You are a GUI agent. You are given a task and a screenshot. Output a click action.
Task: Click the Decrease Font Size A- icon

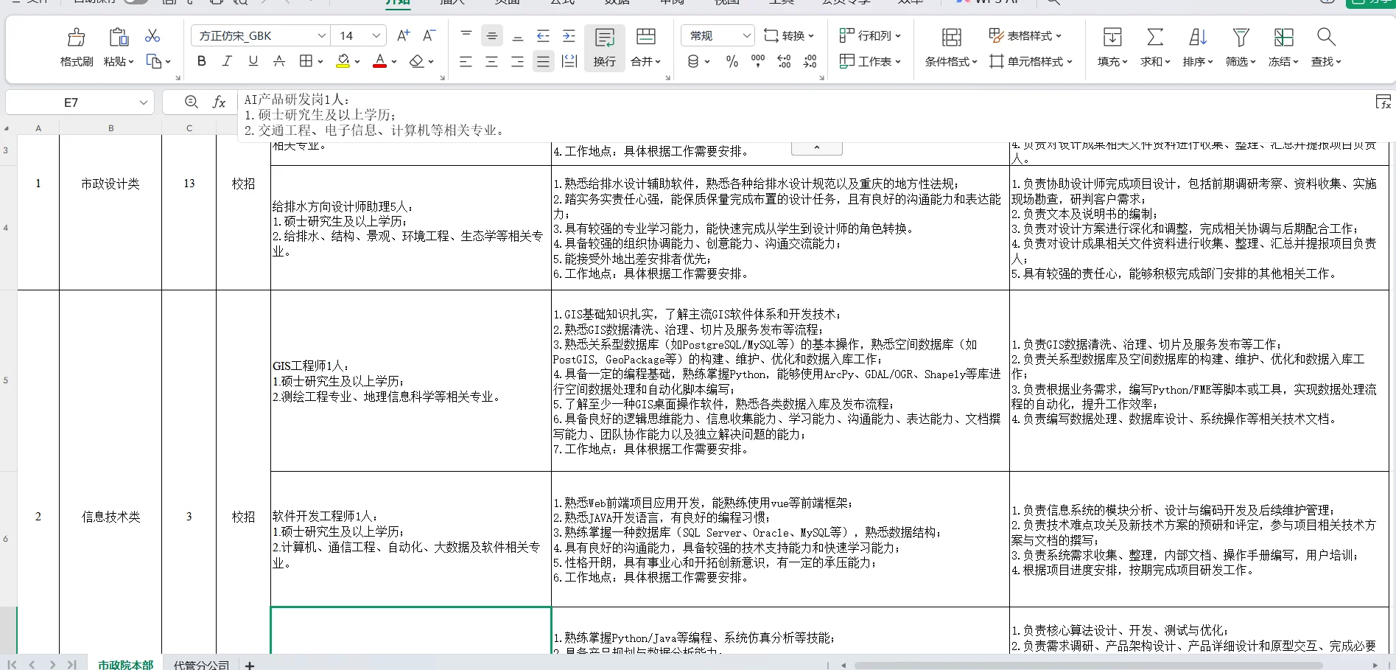pos(429,35)
